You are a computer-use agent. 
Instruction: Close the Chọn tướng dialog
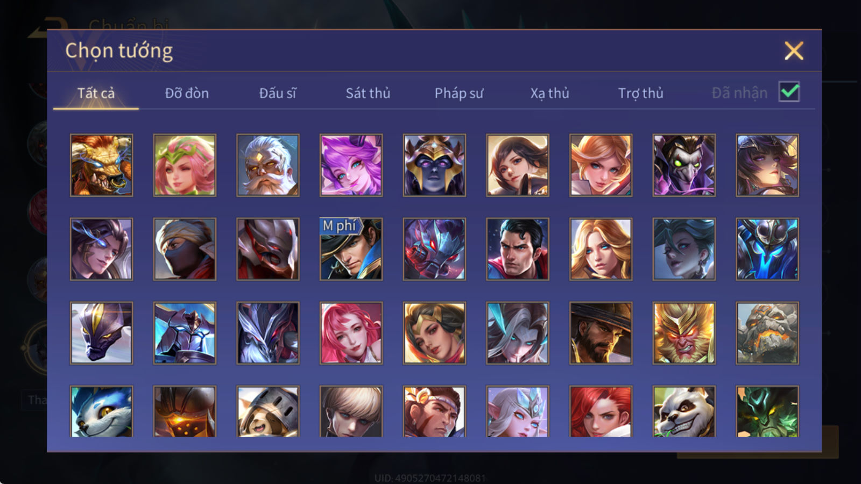(x=794, y=51)
